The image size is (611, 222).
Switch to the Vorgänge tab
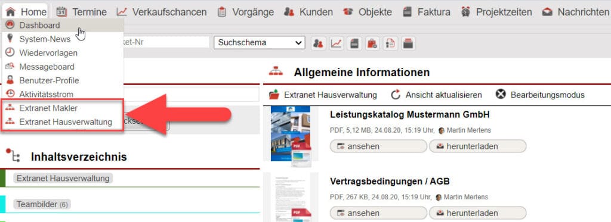point(245,12)
